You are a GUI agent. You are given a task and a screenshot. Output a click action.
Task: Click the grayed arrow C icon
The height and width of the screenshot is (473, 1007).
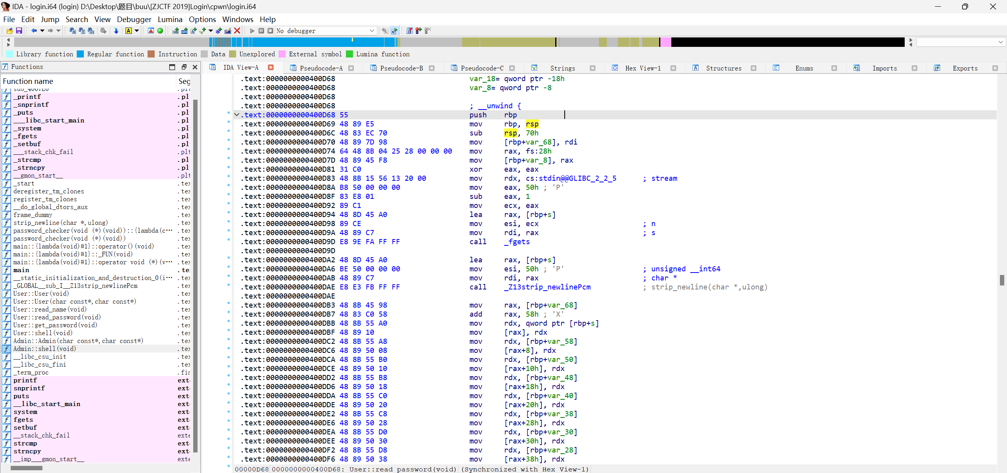click(385, 31)
